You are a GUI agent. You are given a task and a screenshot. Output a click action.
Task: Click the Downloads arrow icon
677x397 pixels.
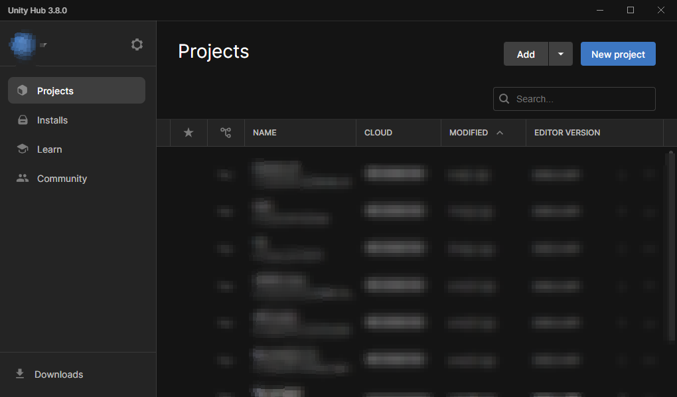[x=20, y=374]
